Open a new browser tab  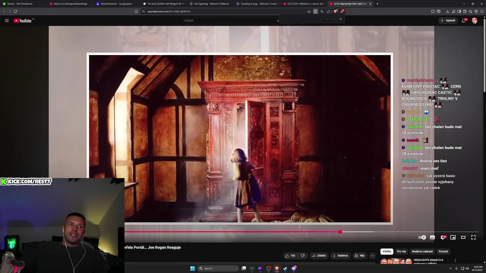point(377,4)
